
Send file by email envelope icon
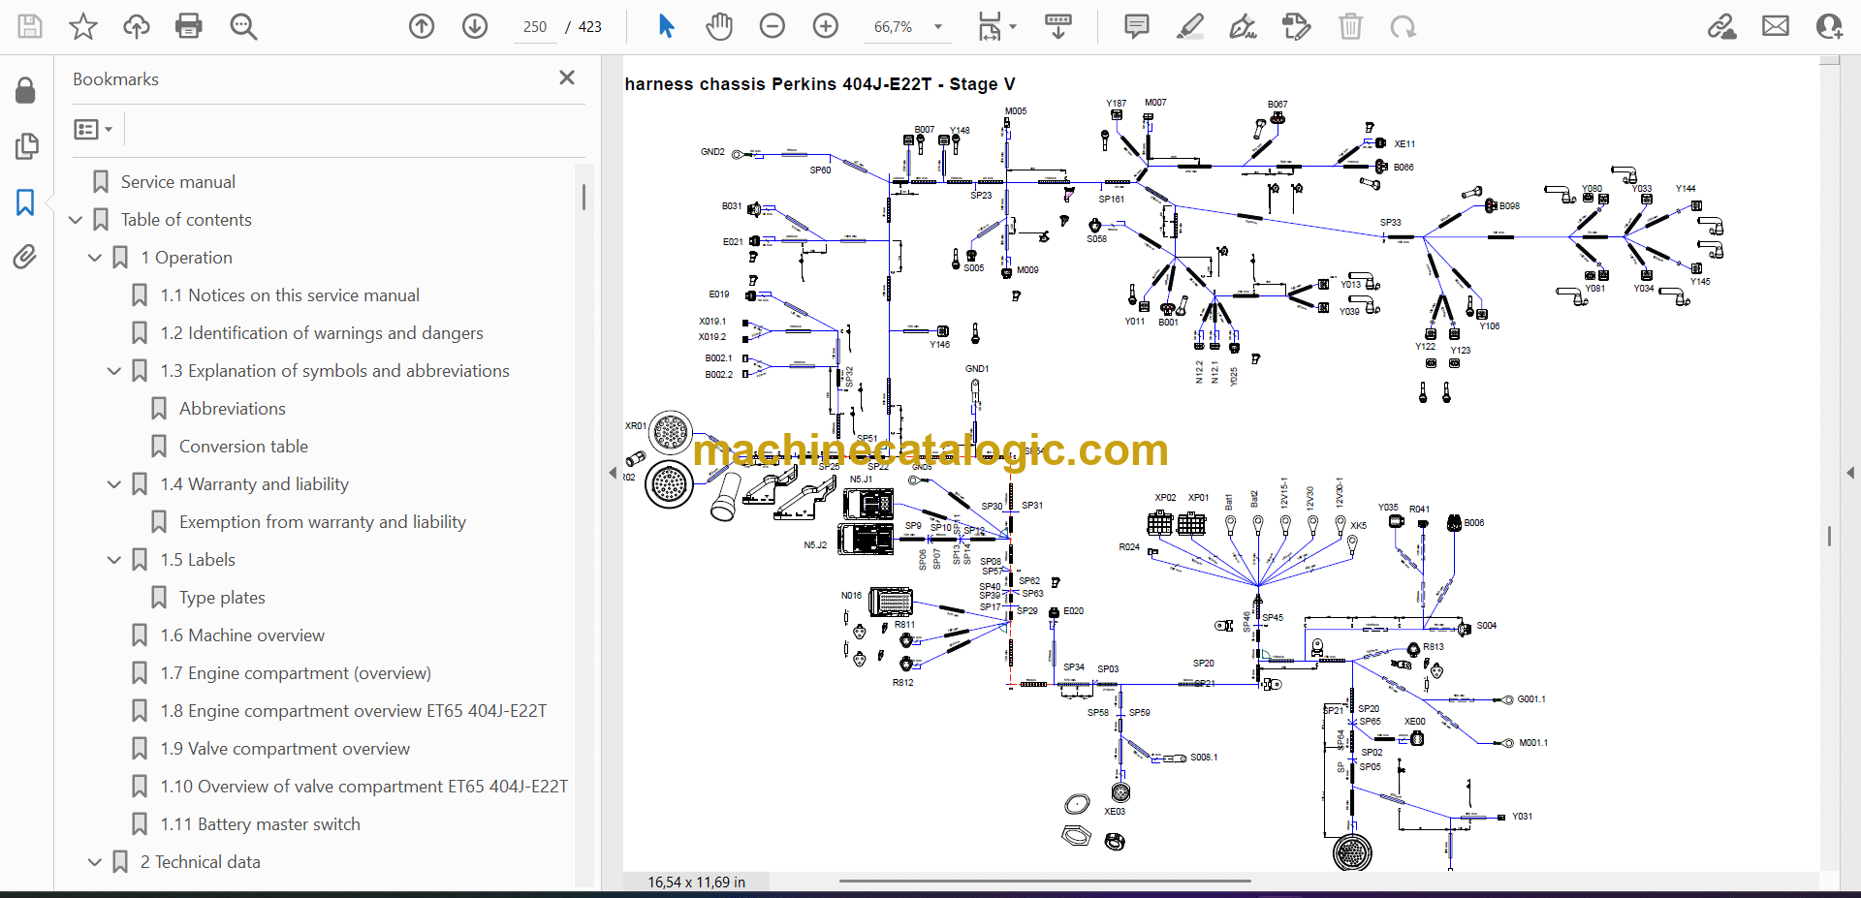(1775, 26)
